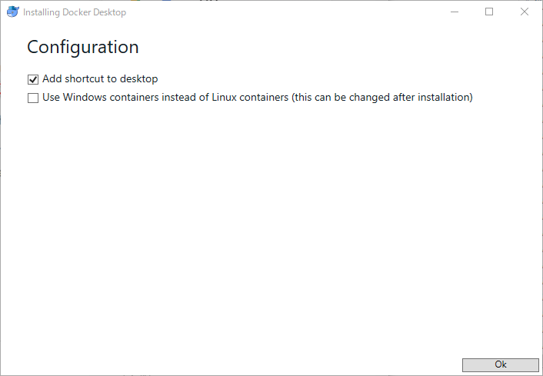Viewport: 543px width, 376px height.
Task: Minimize the Installing Docker Desktop window
Action: coord(454,12)
